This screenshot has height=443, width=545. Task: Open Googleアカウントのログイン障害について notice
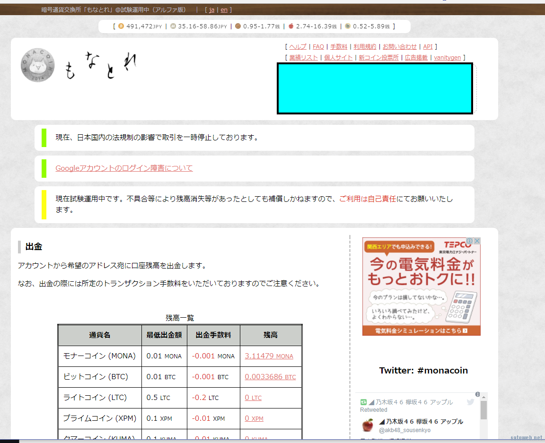pos(124,168)
